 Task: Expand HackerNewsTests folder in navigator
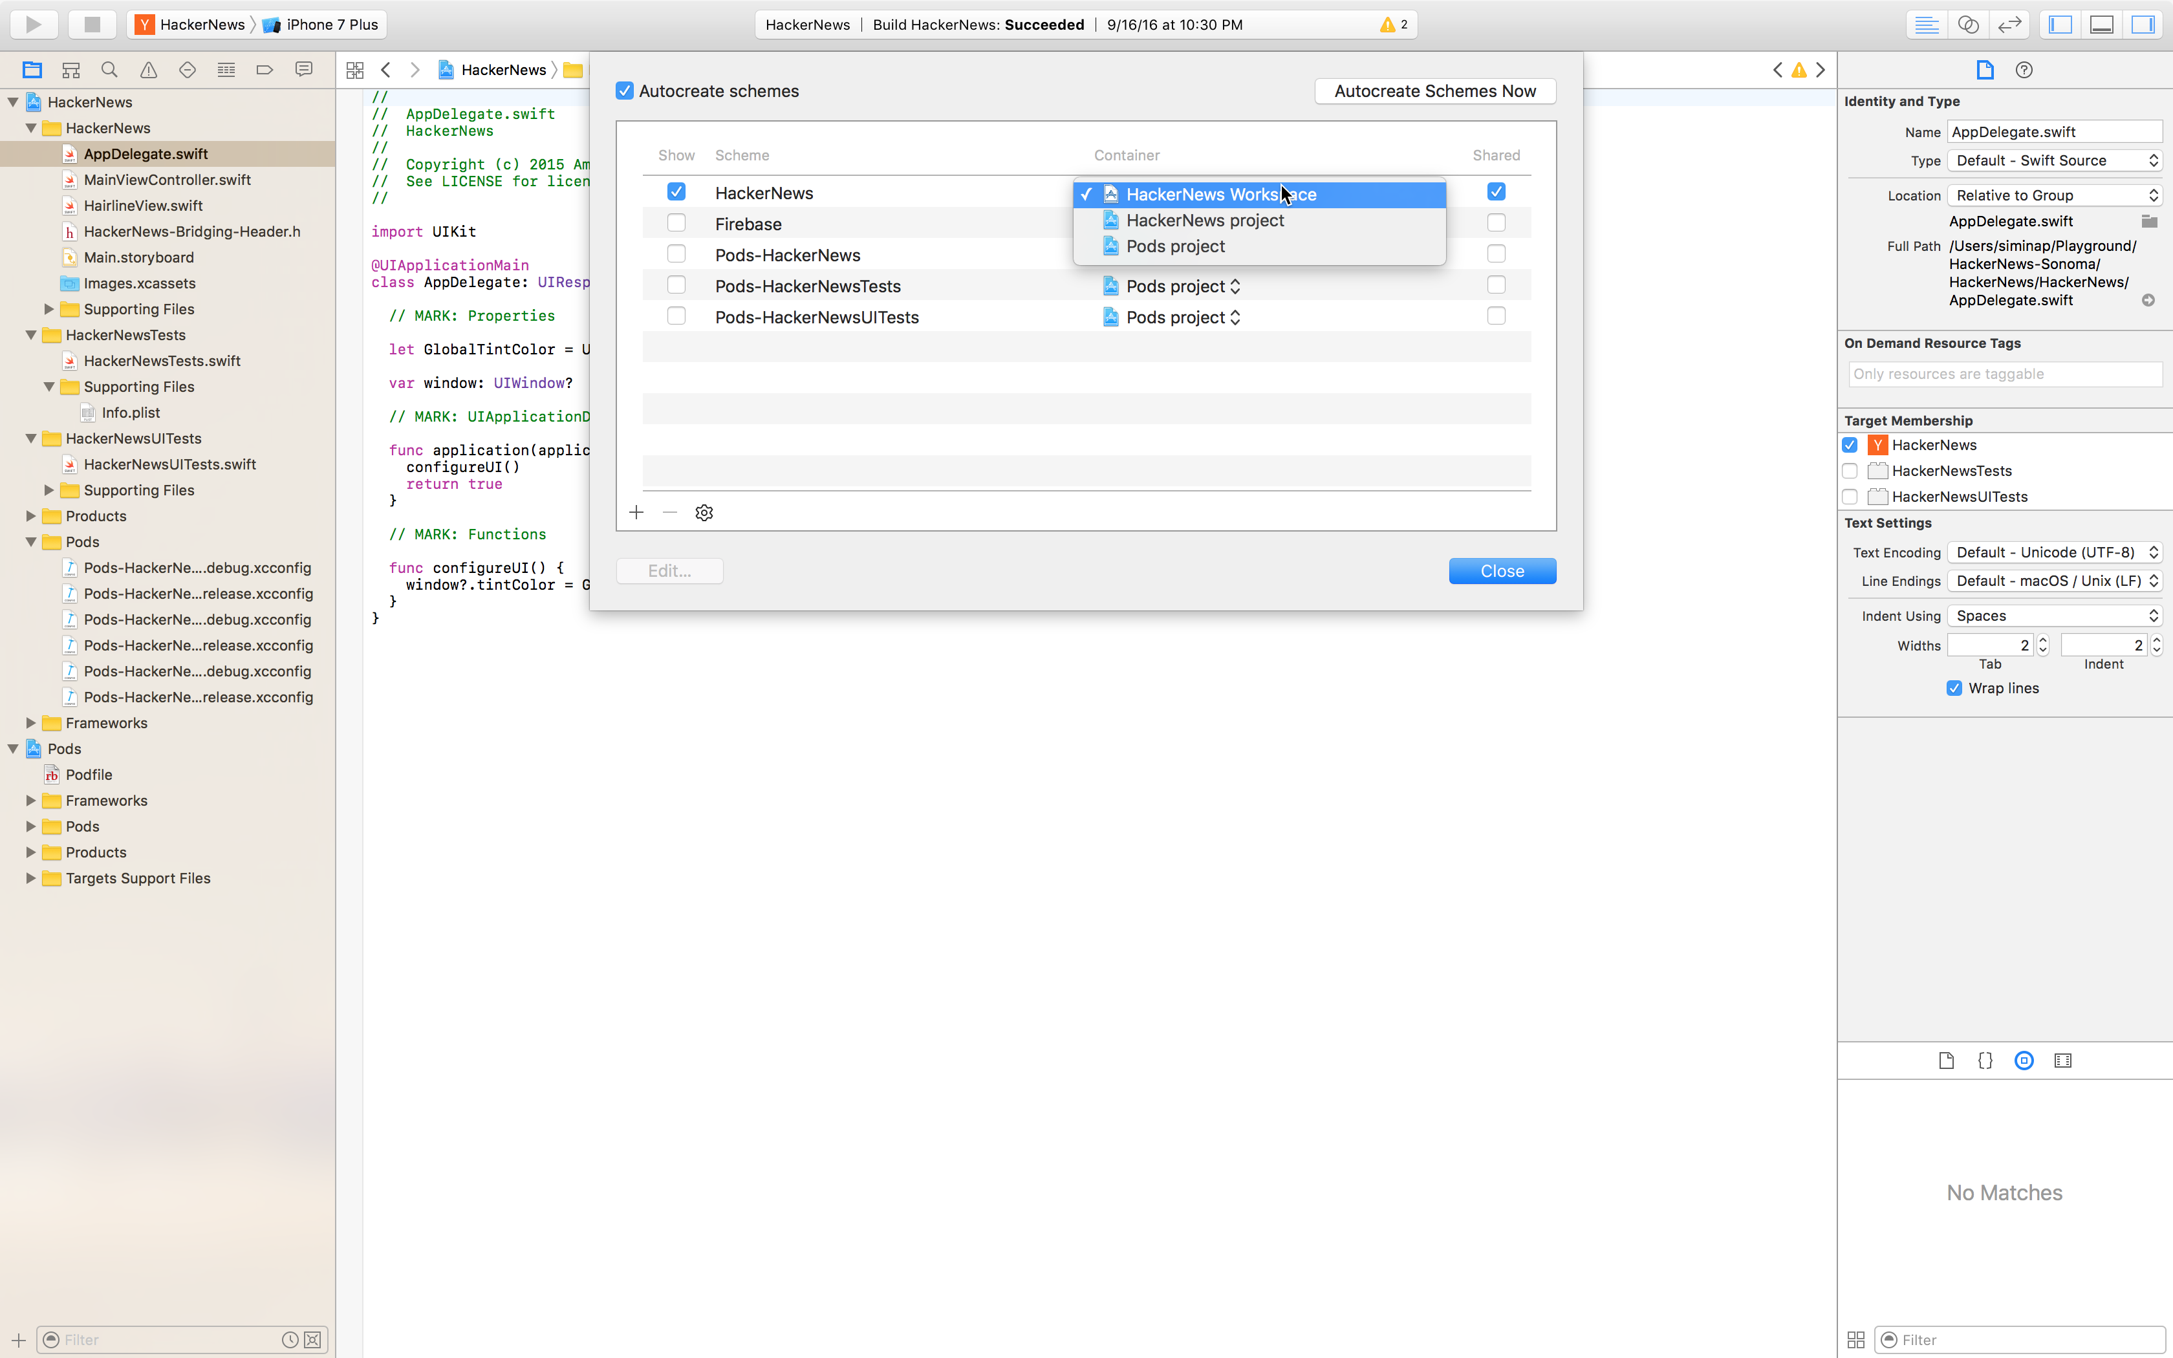31,333
